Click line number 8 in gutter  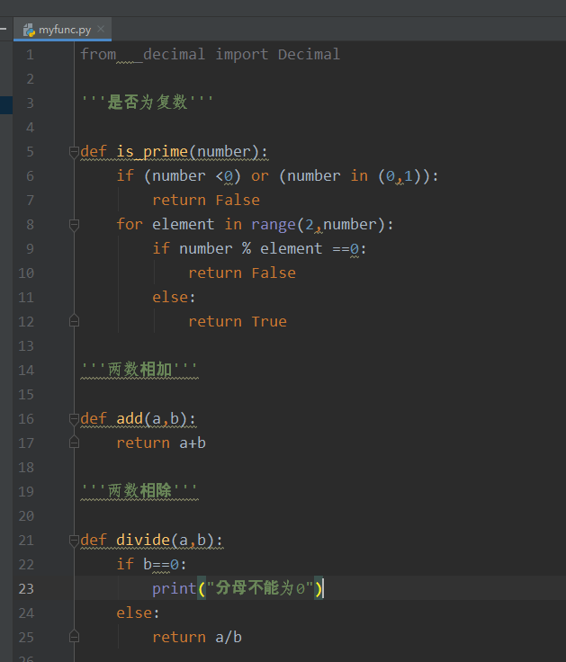(x=30, y=225)
